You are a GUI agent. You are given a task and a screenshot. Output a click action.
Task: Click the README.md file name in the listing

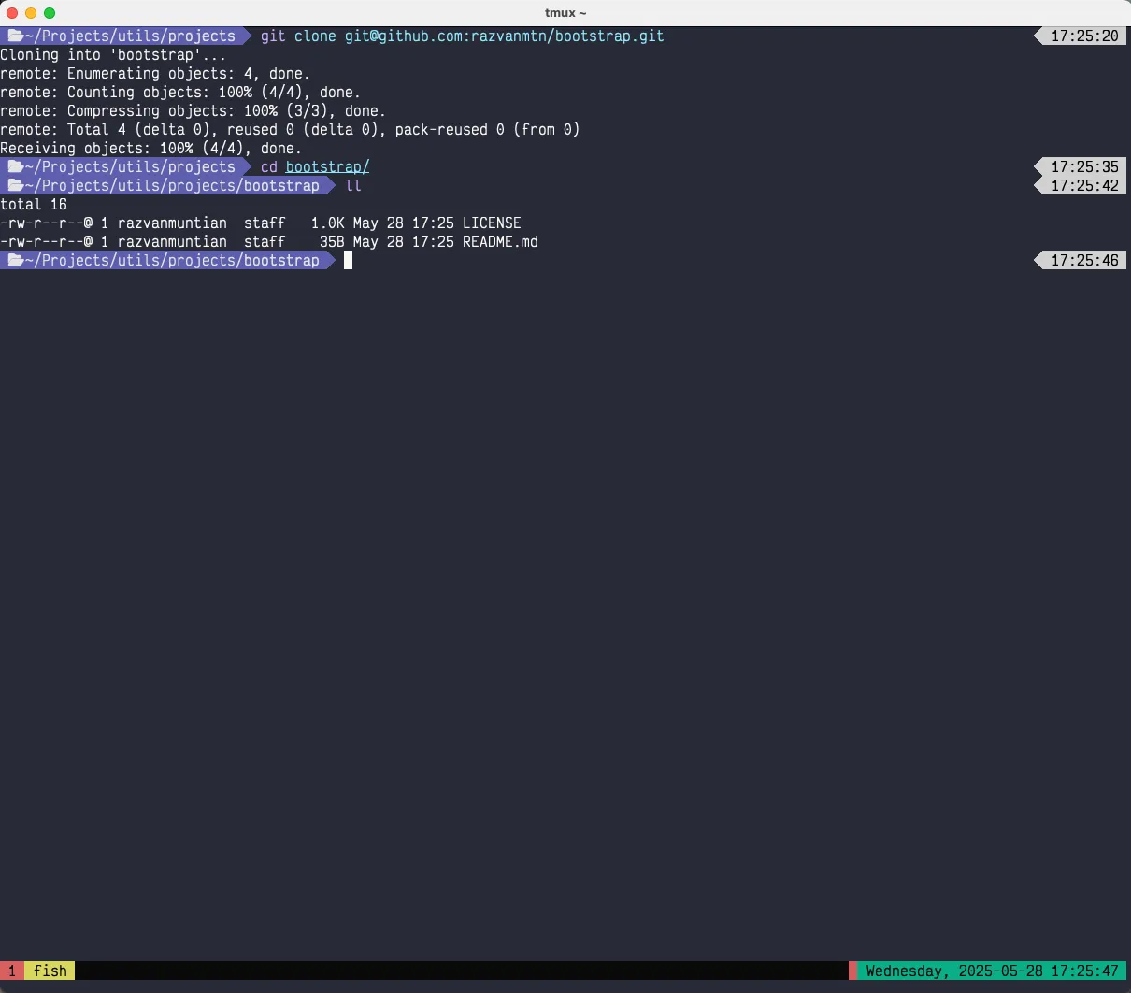tap(500, 242)
